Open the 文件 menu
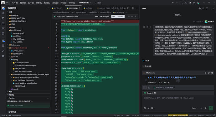Screen dimensions: 216x117 coord(15,2)
